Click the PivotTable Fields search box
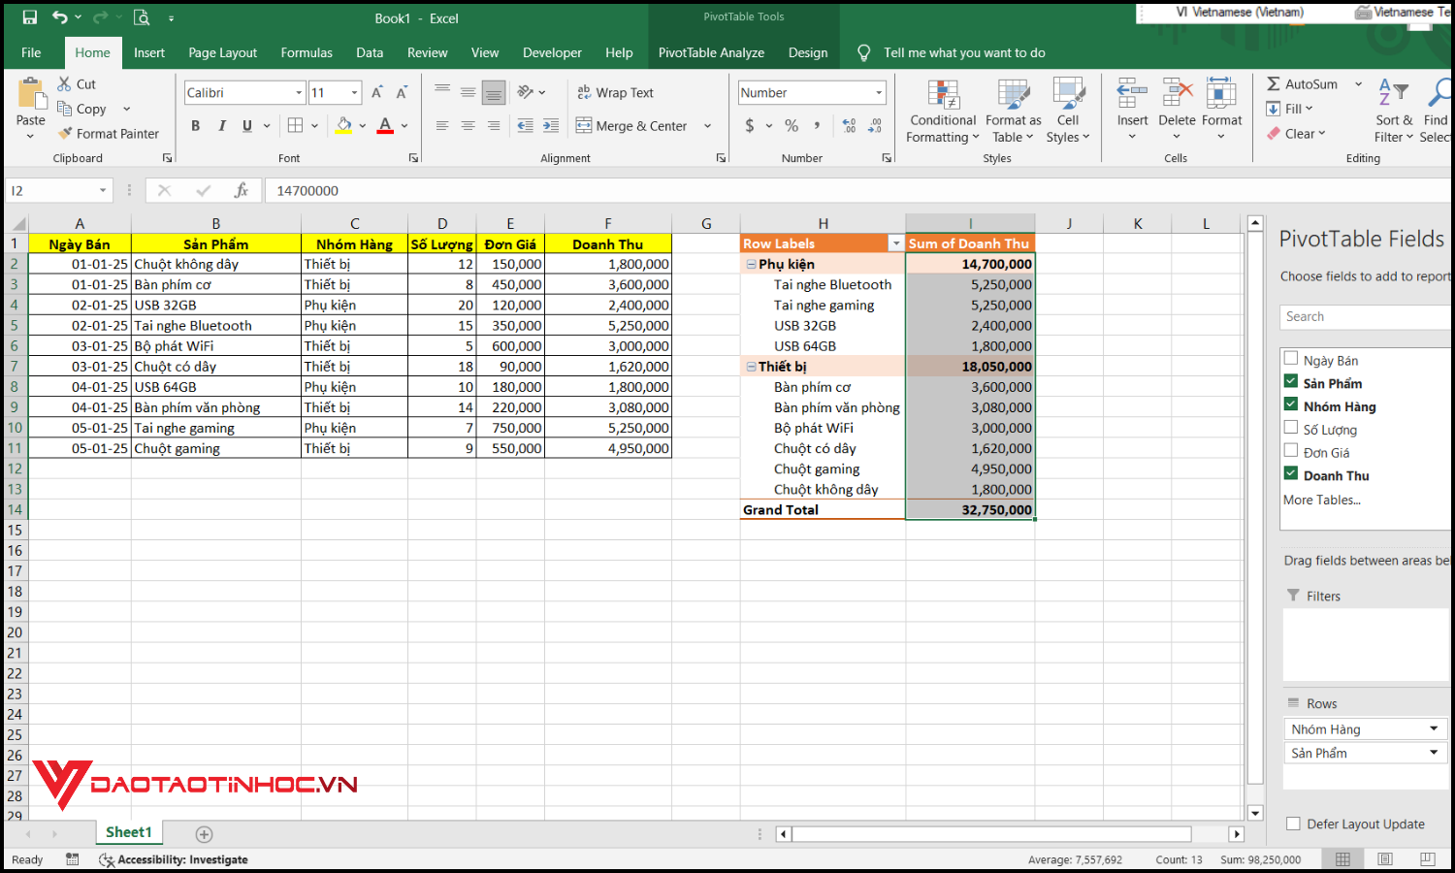Image resolution: width=1455 pixels, height=873 pixels. [1368, 315]
